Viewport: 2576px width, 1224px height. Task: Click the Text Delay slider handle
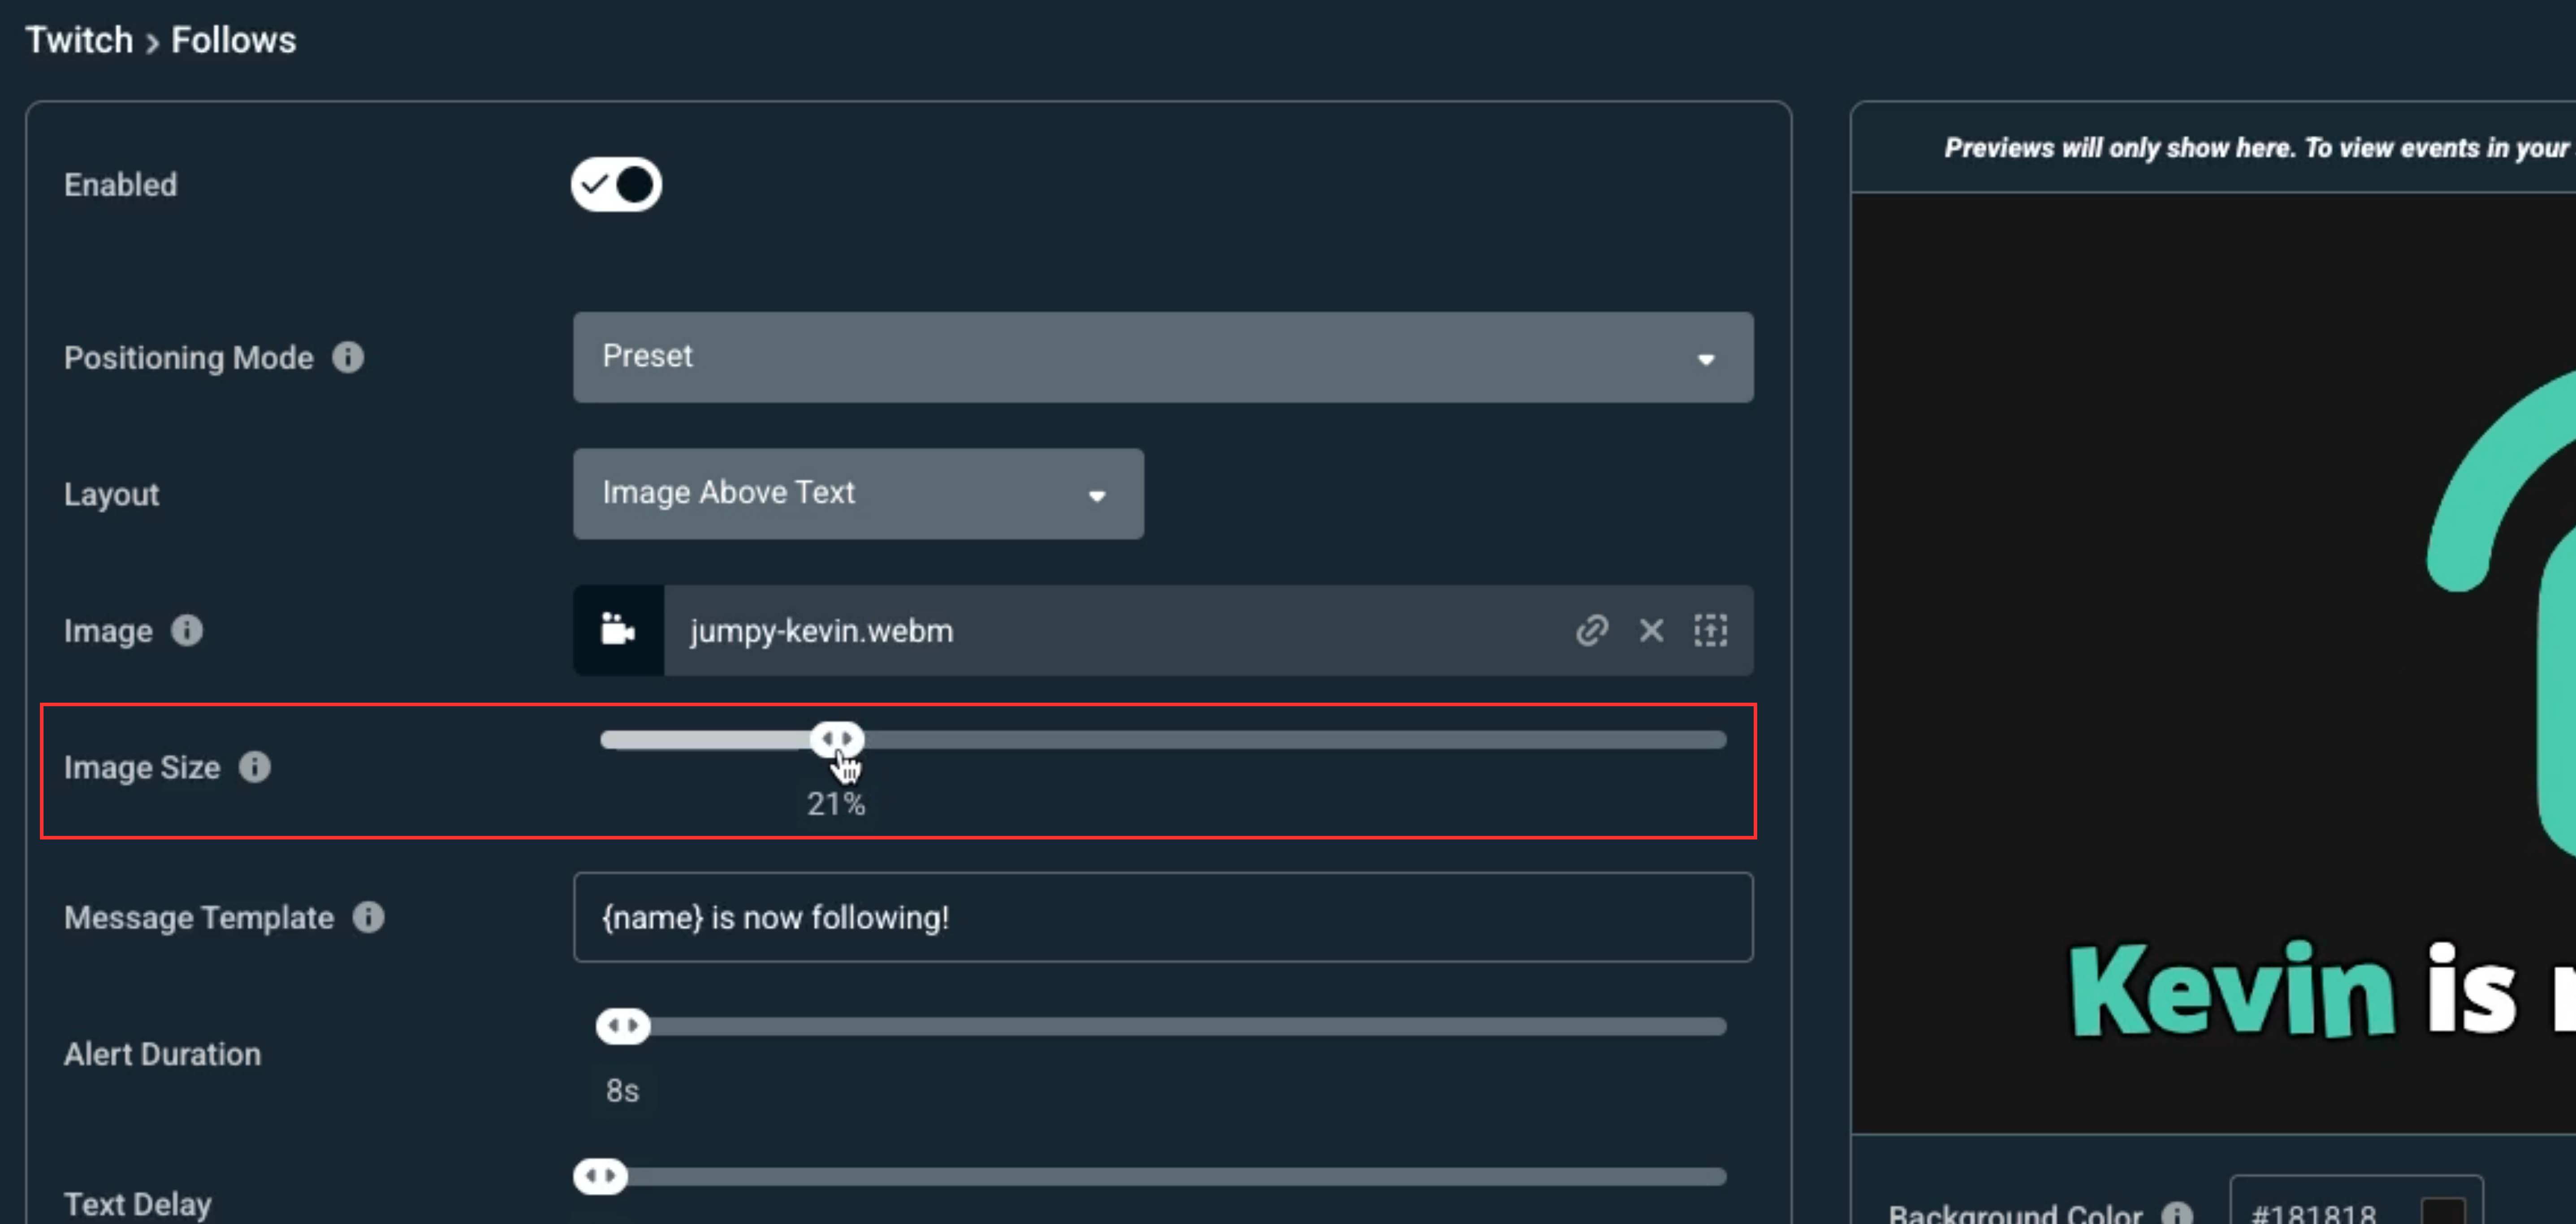pos(600,1175)
